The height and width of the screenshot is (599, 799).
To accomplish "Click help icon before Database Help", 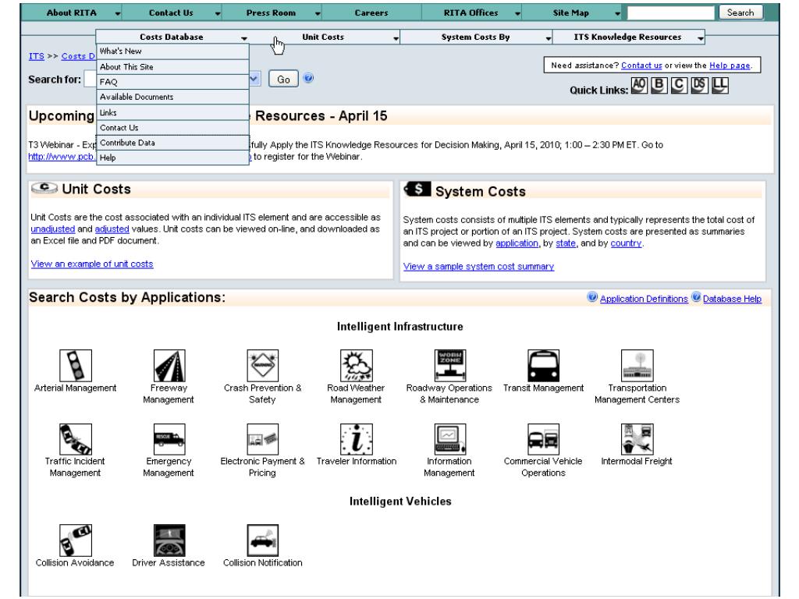I will coord(696,297).
